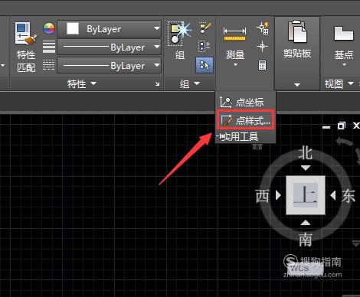Viewport: 360px width, 297px height.
Task: Choose Point Style (点样式...) menu item
Action: coord(245,120)
